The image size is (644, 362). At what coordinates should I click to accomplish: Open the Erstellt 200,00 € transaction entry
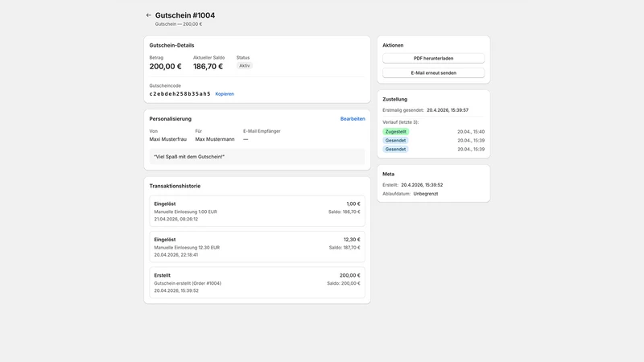click(x=257, y=282)
